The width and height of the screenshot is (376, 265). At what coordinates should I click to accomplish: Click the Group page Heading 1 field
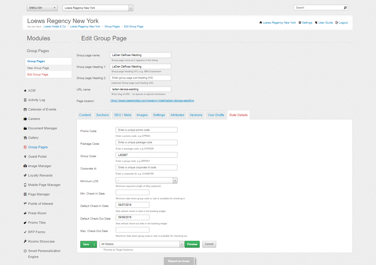coord(140,67)
